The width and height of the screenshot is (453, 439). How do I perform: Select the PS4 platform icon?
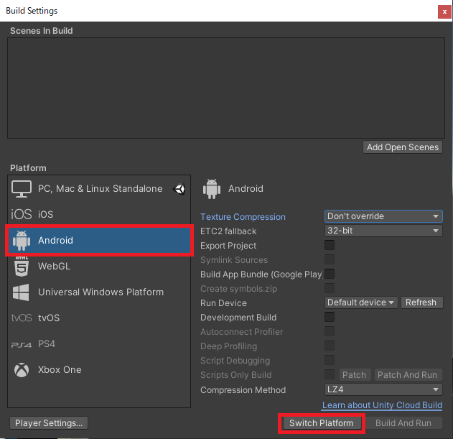[x=22, y=345]
